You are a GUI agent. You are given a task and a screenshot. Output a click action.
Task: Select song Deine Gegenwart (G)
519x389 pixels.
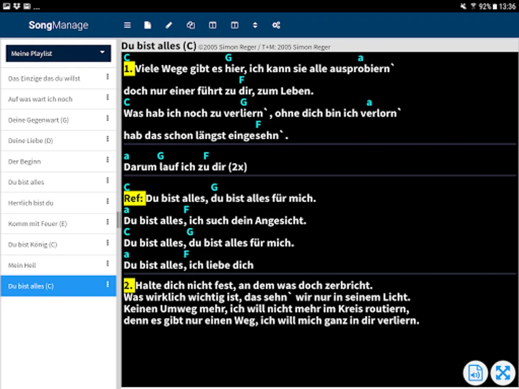tap(58, 120)
